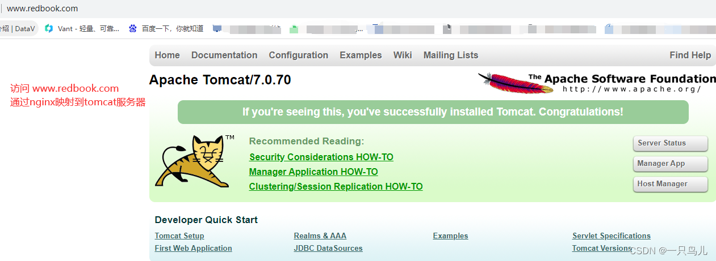This screenshot has width=716, height=261.
Task: Click the address bar with www.redbook.com
Action: coord(358,8)
